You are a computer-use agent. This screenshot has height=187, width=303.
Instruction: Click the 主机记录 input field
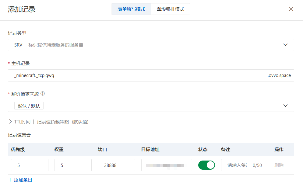(137, 75)
